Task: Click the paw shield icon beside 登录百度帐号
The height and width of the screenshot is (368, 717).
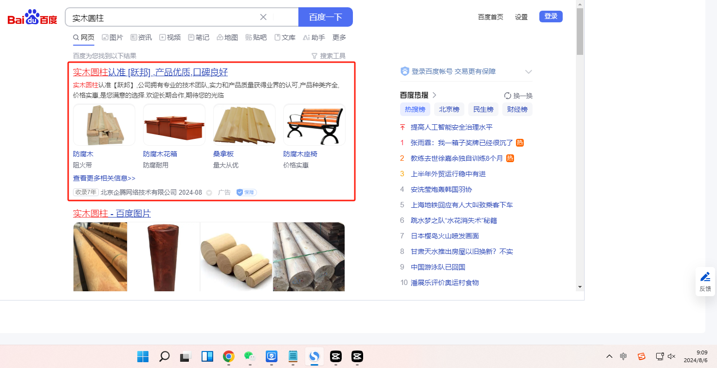Action: coord(404,71)
